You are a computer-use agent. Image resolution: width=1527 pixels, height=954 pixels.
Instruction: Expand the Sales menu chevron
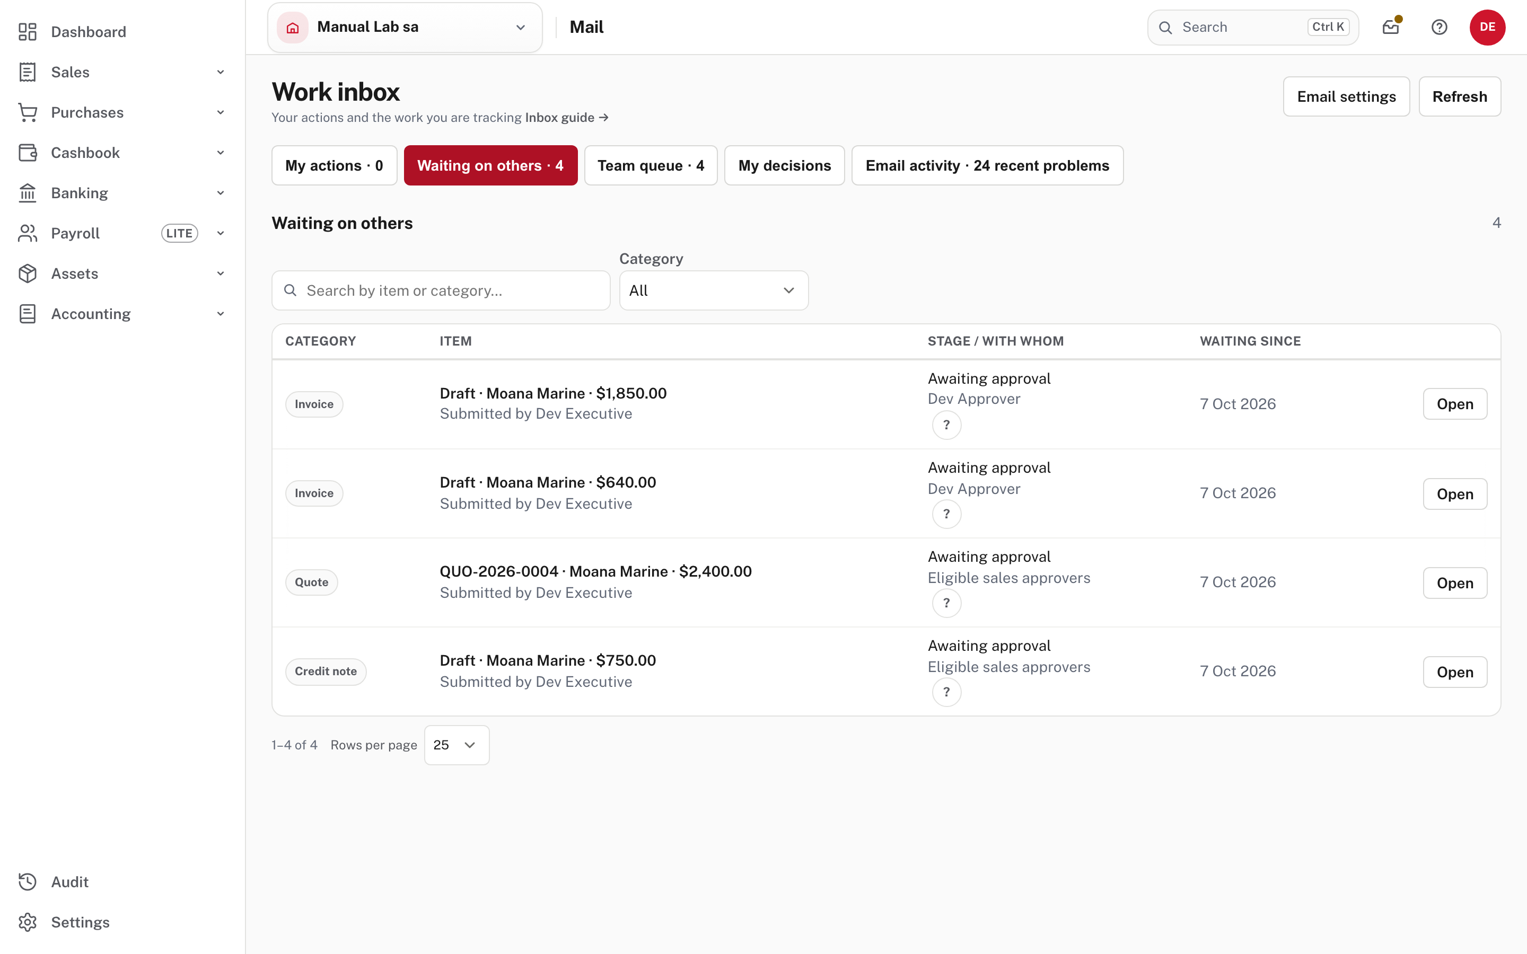pos(220,72)
